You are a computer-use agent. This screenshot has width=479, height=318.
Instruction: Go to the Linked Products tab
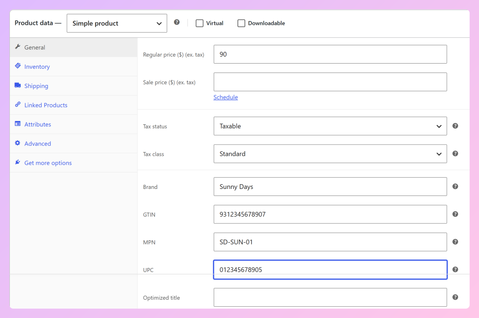pyautogui.click(x=73, y=105)
